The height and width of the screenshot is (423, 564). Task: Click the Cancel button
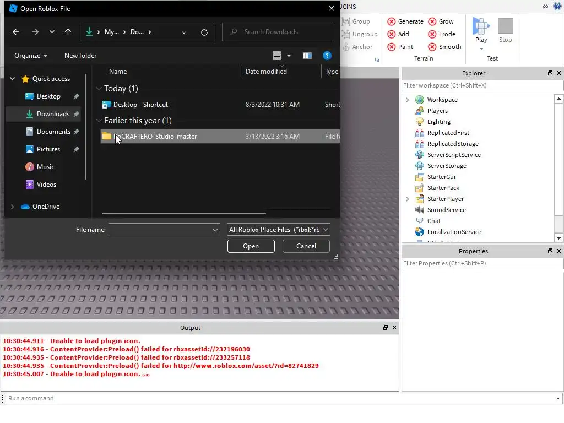(306, 246)
